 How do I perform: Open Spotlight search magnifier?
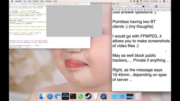click(160, 1)
